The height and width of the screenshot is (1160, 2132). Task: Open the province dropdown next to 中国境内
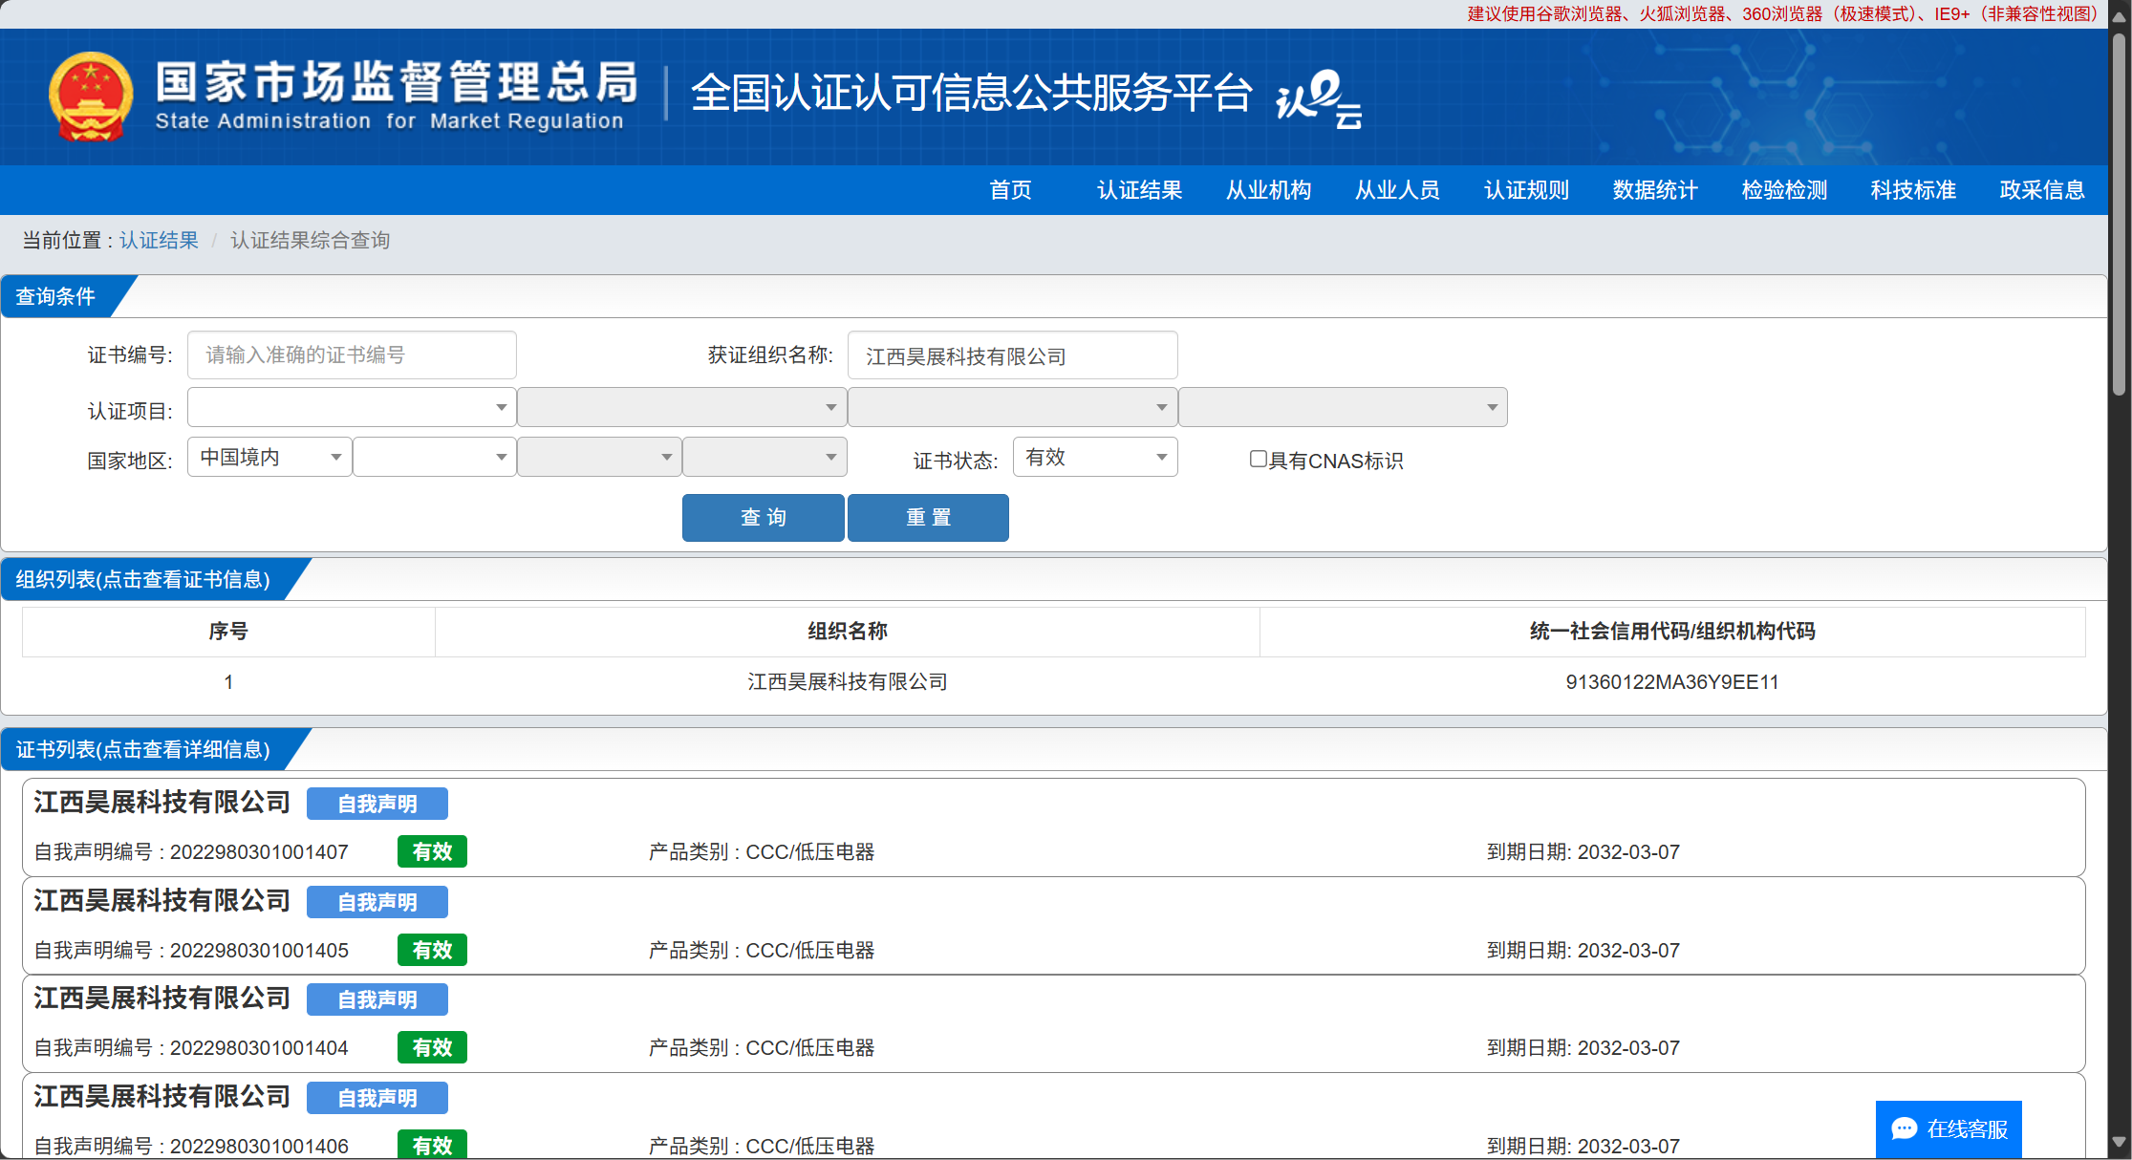(435, 457)
